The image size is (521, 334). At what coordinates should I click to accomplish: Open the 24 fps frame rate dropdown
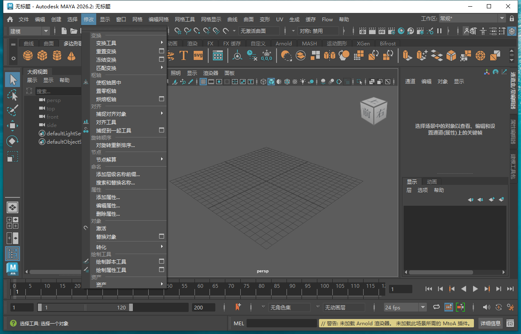405,307
